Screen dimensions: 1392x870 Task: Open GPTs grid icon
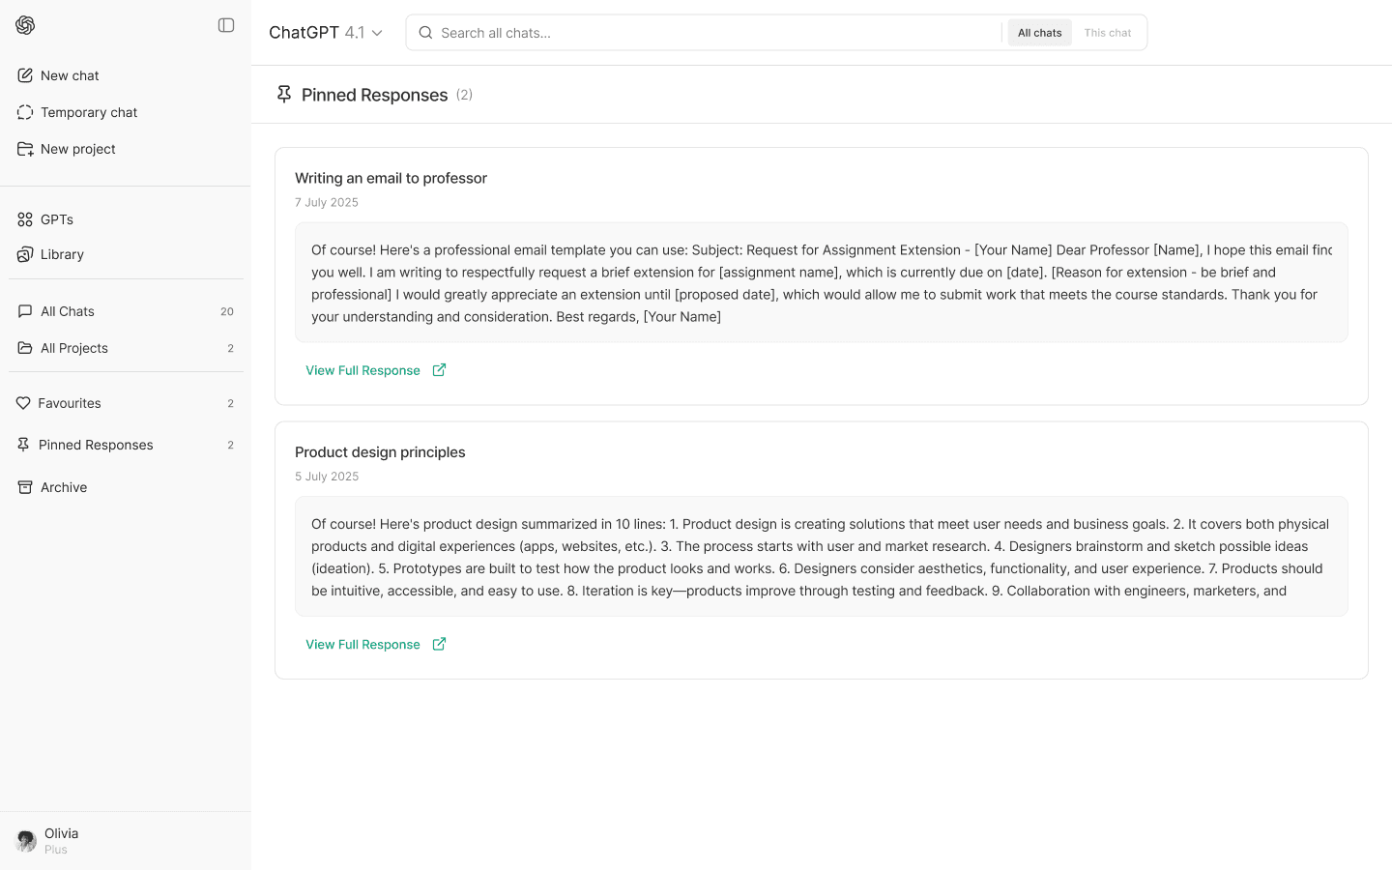pos(25,219)
